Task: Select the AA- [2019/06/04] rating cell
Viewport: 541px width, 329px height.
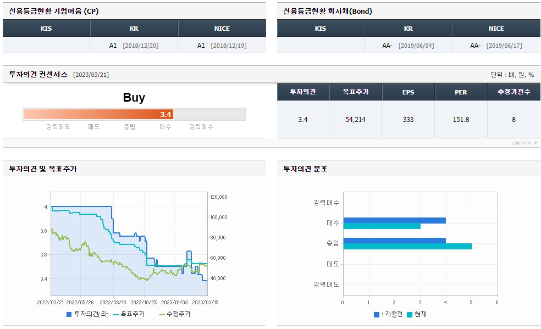Action: [x=408, y=45]
